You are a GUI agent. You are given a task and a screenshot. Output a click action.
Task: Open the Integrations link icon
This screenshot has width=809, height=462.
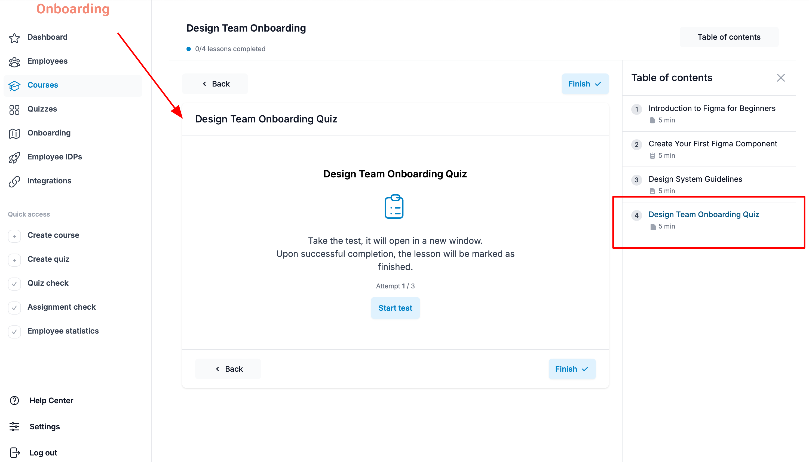(14, 181)
